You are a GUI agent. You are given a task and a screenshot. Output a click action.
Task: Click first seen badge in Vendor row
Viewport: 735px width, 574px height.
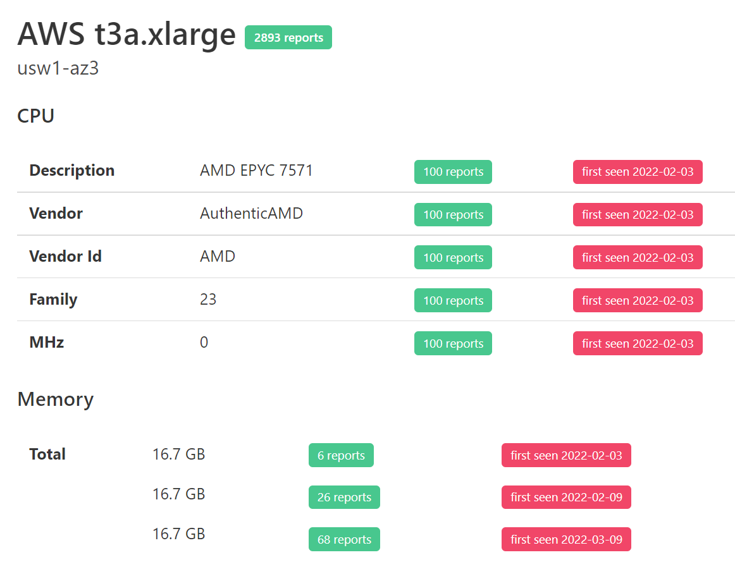[x=638, y=215]
